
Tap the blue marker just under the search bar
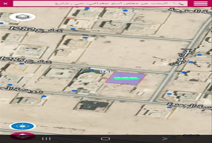pyautogui.click(x=125, y=10)
